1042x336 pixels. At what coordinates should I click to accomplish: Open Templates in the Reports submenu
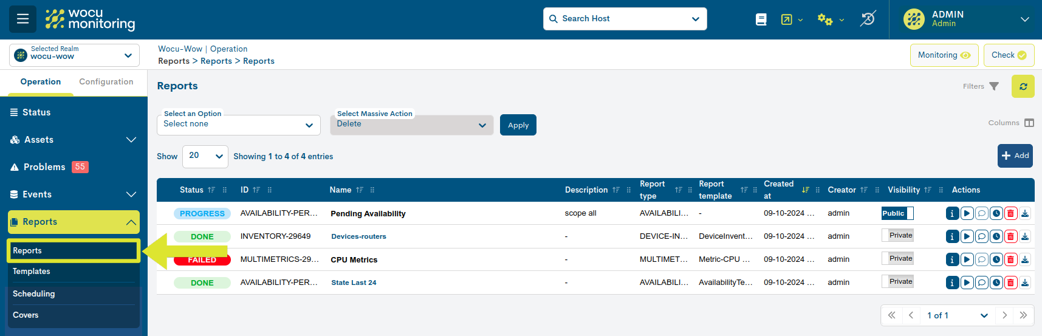click(32, 272)
